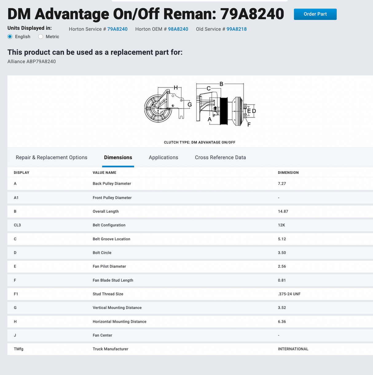373x375 pixels.
Task: Click the 14.87 dimension value
Action: point(283,211)
